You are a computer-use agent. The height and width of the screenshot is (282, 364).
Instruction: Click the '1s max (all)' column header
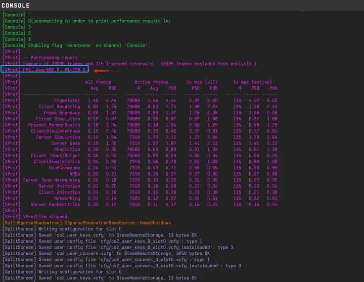tap(202, 82)
